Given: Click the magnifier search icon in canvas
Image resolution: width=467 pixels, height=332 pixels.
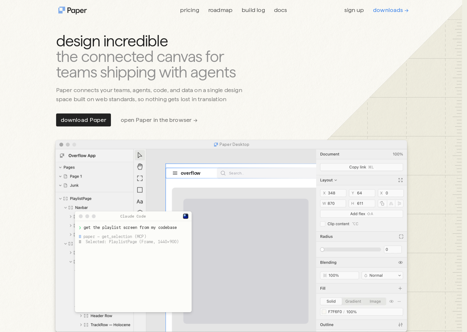Looking at the screenshot, I should click(x=223, y=173).
